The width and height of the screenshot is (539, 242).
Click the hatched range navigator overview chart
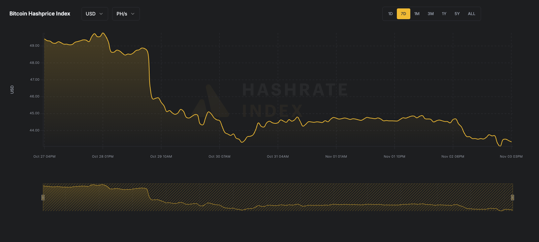click(278, 197)
